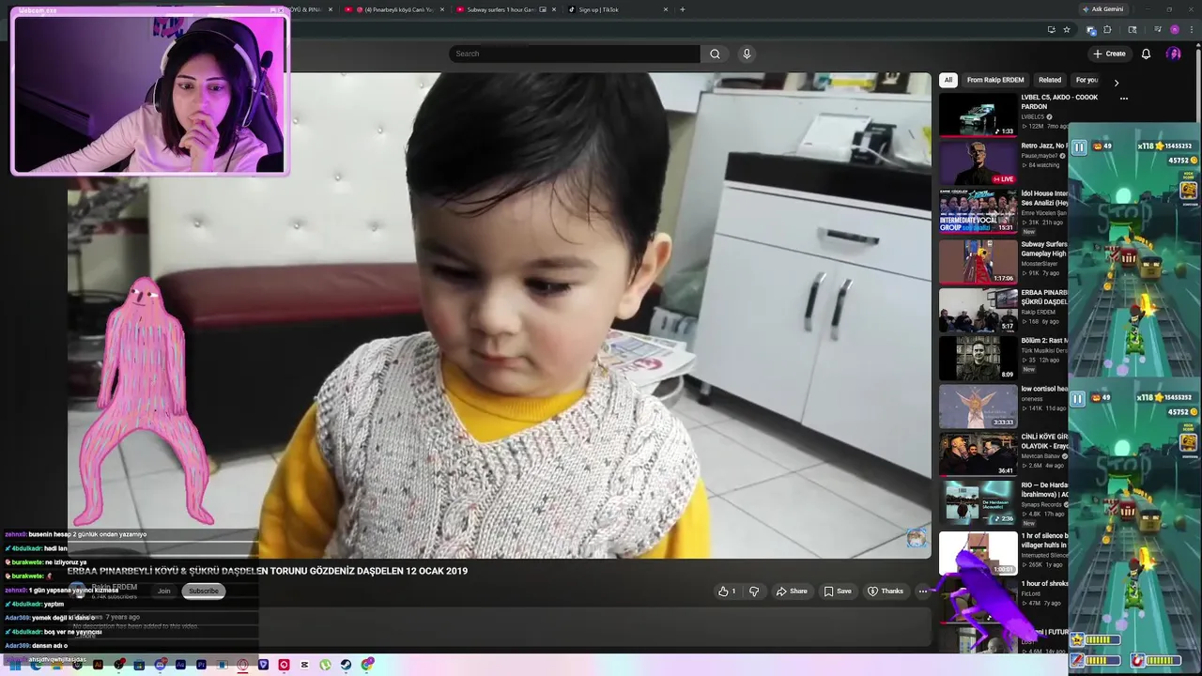
Task: Click the YouTube search magnifier button
Action: (x=715, y=54)
